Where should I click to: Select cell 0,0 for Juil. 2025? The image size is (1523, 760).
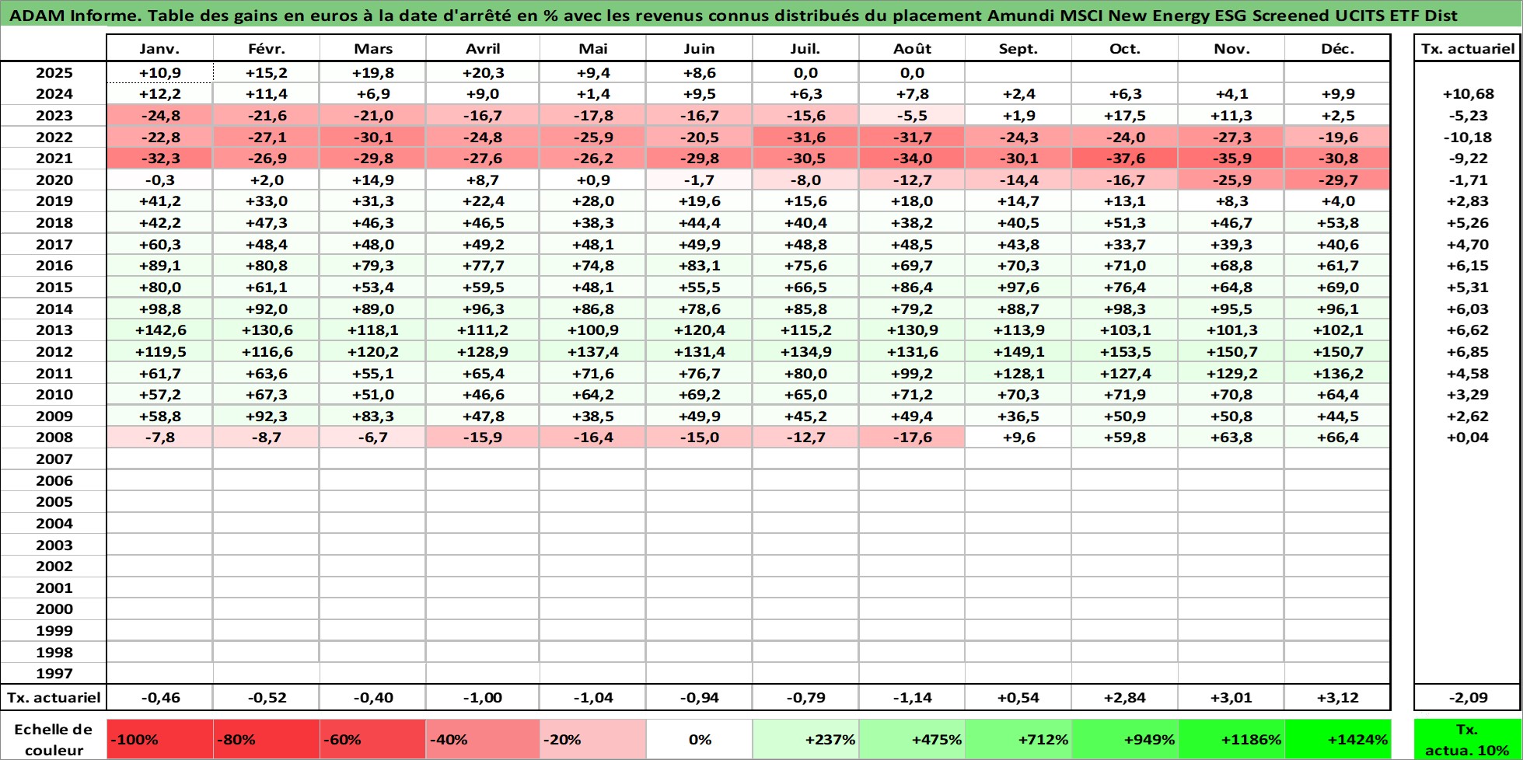pyautogui.click(x=805, y=73)
